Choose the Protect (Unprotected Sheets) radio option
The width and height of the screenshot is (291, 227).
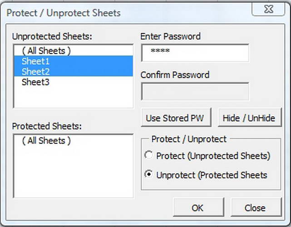148,156
